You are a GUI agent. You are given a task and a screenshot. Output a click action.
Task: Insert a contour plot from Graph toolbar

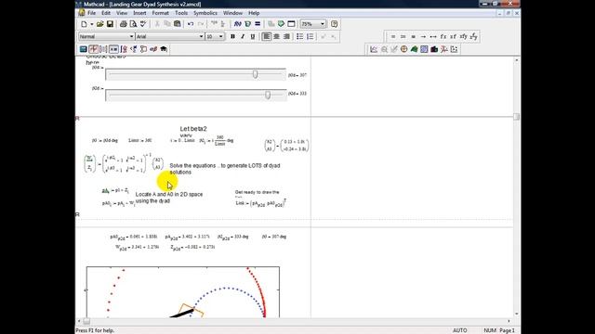click(x=424, y=49)
